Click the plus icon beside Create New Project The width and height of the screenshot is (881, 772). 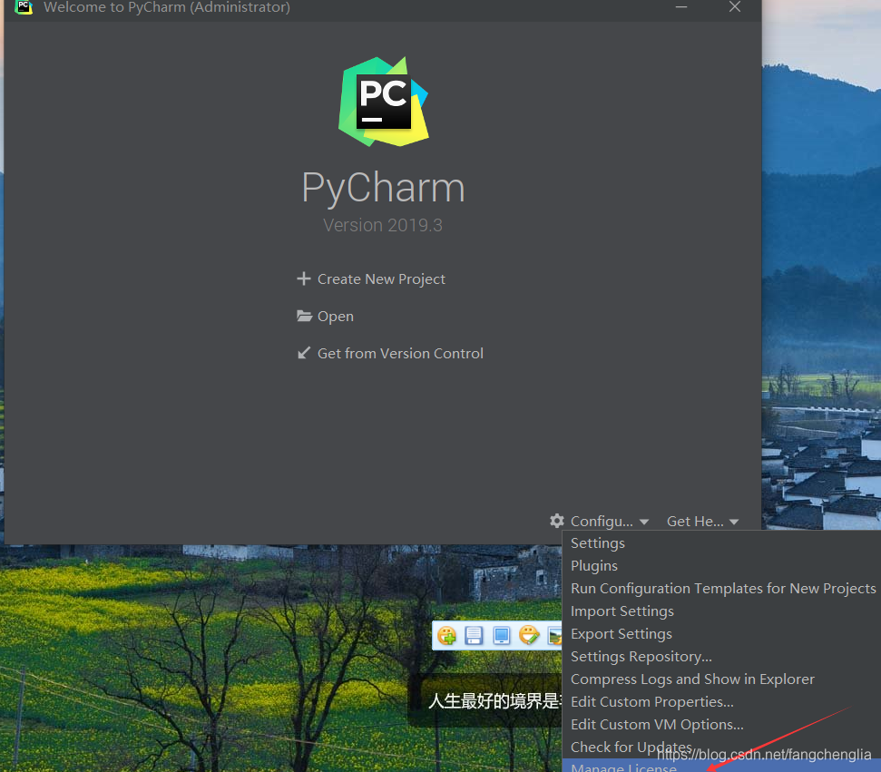pos(303,279)
